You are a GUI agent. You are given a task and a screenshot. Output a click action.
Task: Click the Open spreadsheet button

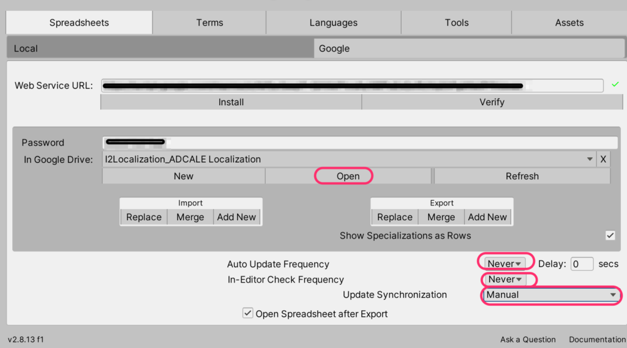point(348,176)
